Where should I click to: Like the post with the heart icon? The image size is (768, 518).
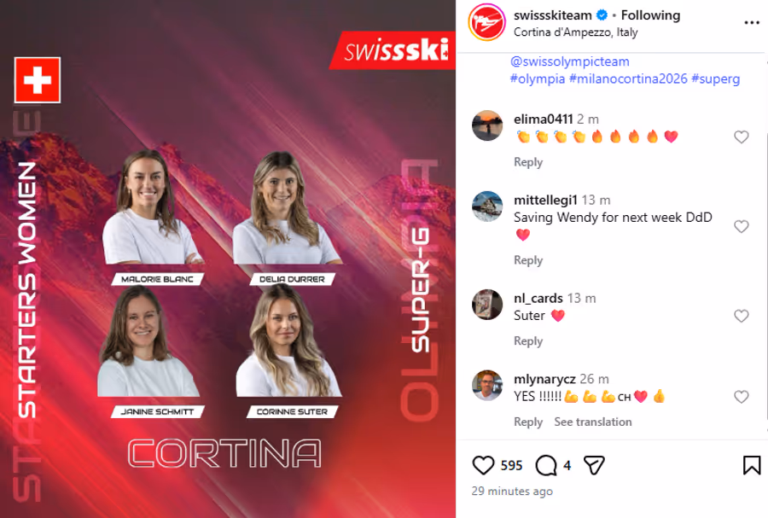coord(483,464)
